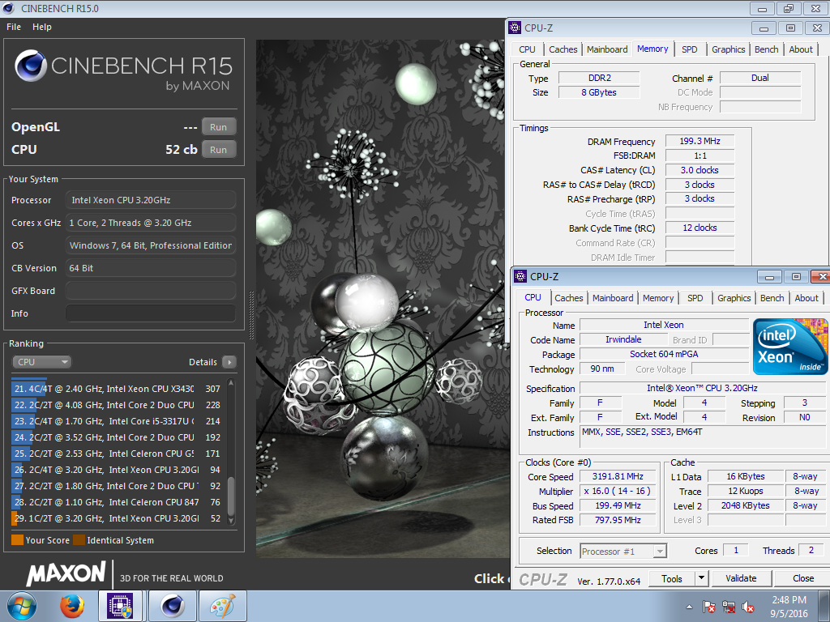This screenshot has height=622, width=830.
Task: Select ranking entry 27 Core 2 Duo 1.80 GHz
Action: coord(117,486)
